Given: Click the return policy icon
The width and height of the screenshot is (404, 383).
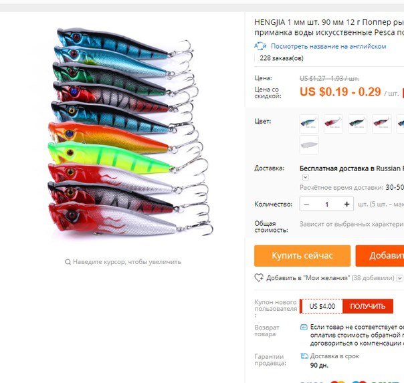Looking at the screenshot, I should click(304, 327).
